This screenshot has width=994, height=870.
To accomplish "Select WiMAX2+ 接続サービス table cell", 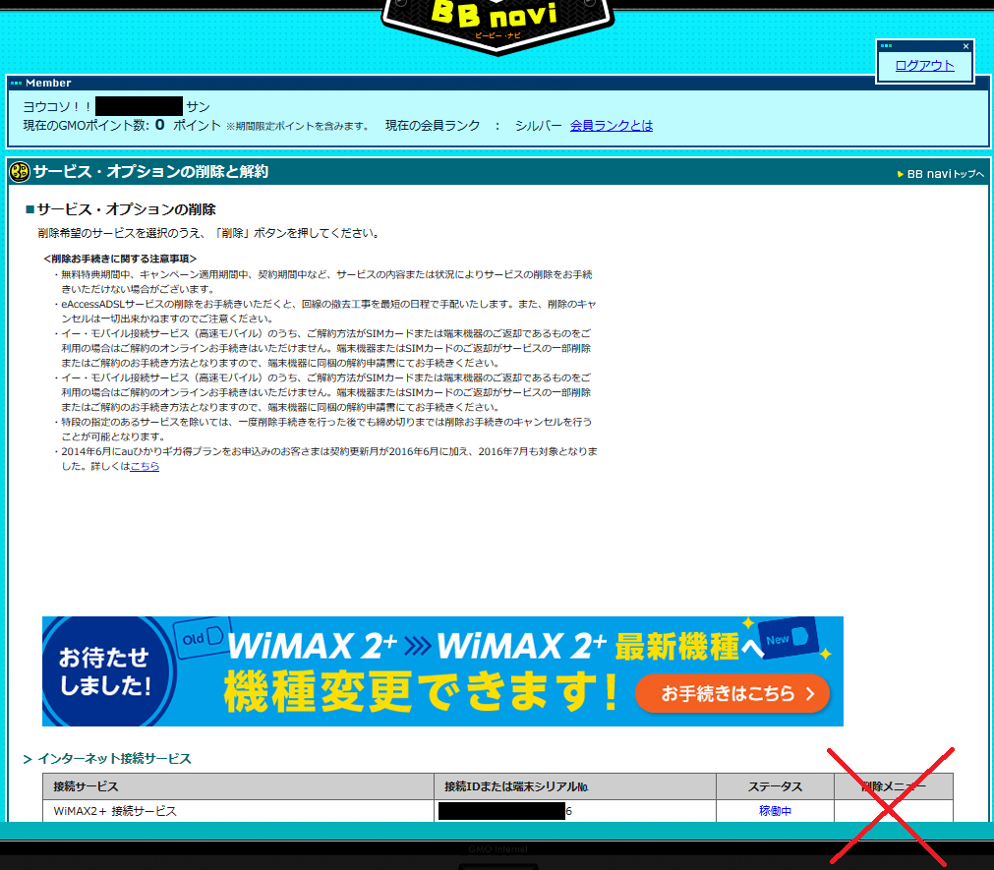I will tap(238, 811).
